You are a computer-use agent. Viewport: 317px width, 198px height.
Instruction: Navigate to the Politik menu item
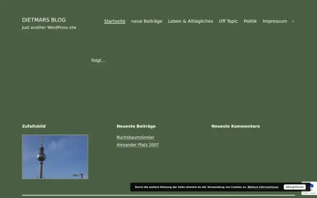(x=250, y=21)
